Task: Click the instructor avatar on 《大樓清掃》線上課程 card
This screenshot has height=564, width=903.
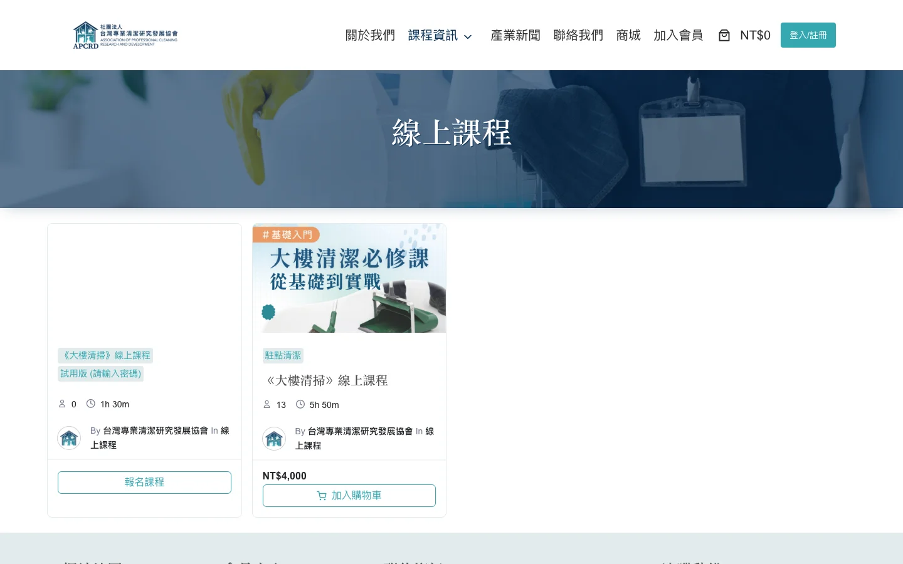Action: 274,439
